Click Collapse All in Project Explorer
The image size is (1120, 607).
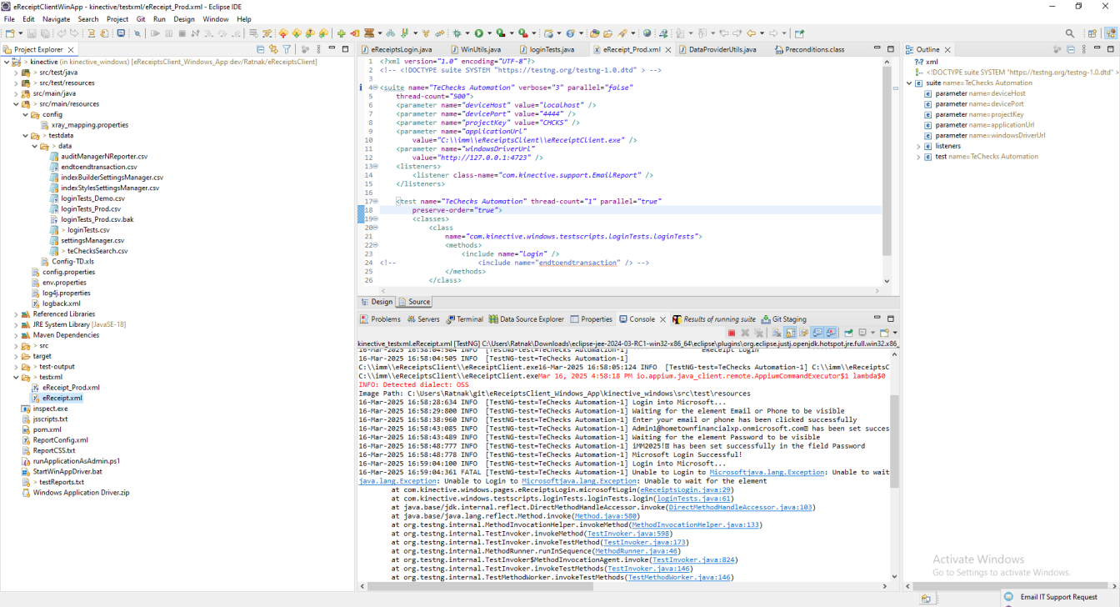click(260, 49)
